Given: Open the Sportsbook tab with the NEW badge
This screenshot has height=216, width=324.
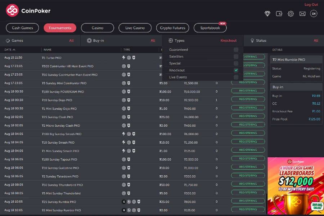Looking at the screenshot, I should (x=210, y=28).
